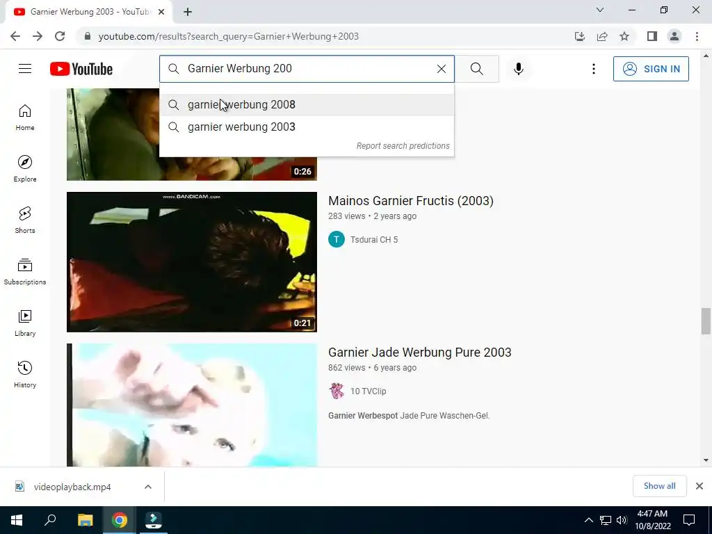Open Home in the sidebar
Screen dimensions: 712x534
[x=25, y=118]
